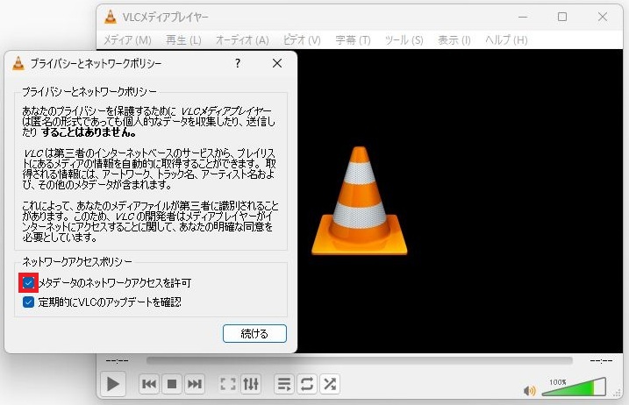Click the next track button
This screenshot has width=629, height=405.
coord(195,384)
